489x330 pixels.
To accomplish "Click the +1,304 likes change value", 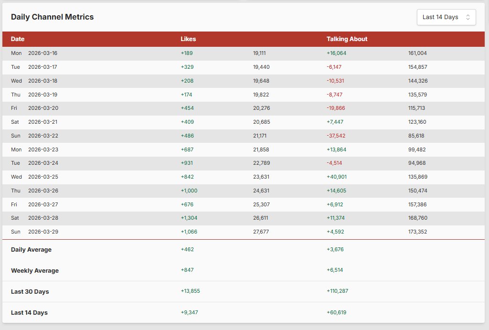I will click(x=189, y=218).
